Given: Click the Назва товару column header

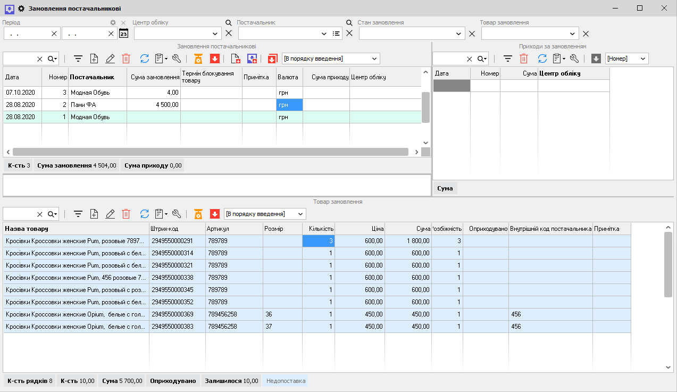Looking at the screenshot, I should 27,229.
